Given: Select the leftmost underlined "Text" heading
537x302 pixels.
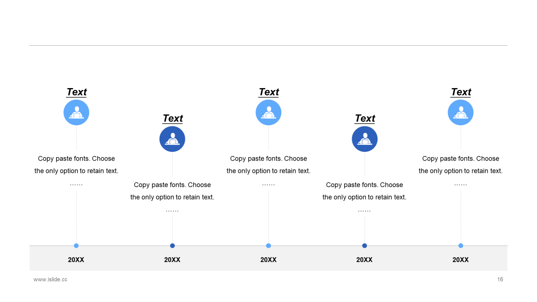Looking at the screenshot, I should tap(76, 92).
